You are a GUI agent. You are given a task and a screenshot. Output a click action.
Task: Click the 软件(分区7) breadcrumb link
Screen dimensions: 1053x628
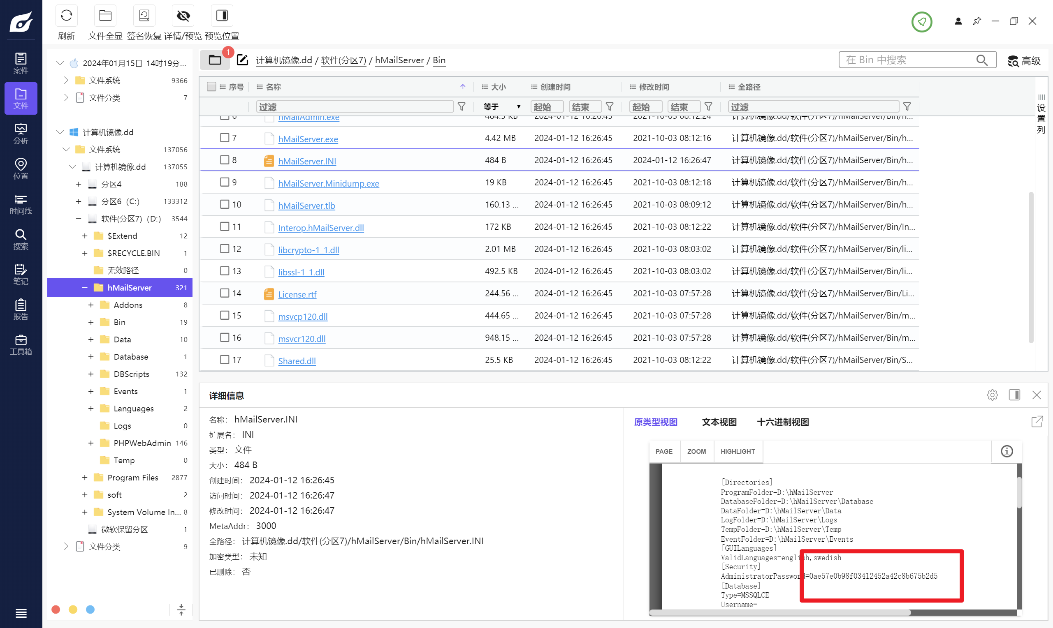343,60
